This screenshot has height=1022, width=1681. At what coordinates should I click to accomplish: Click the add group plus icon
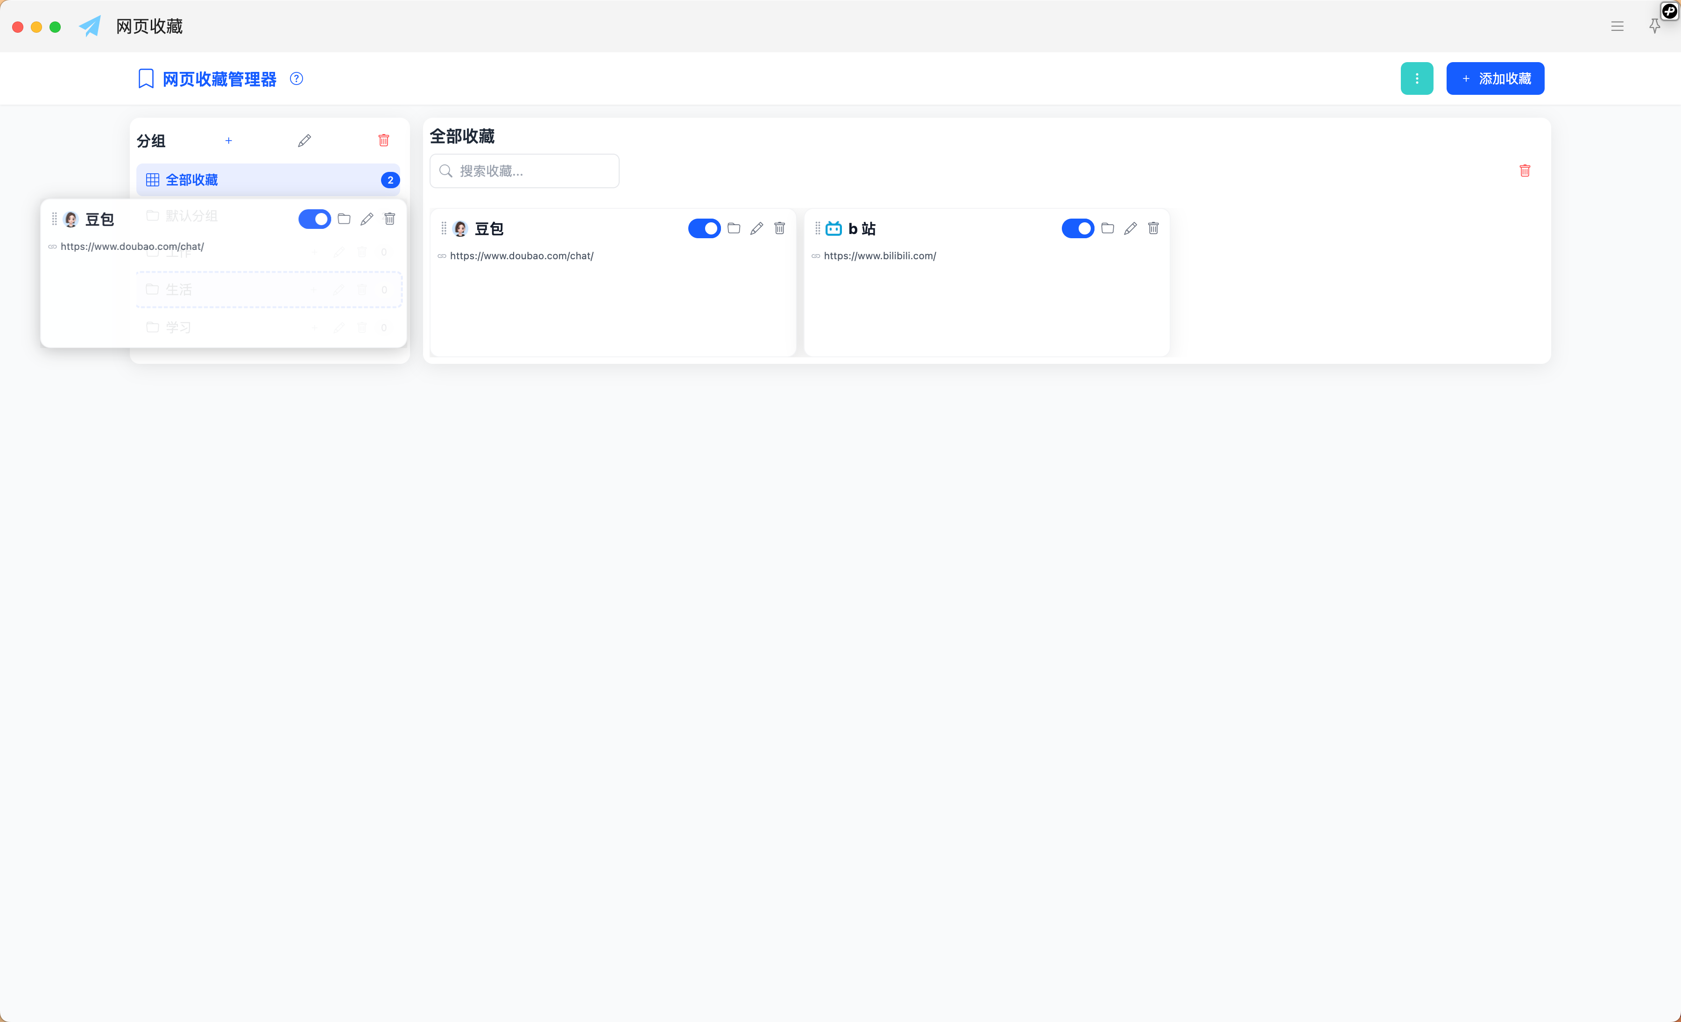point(228,141)
